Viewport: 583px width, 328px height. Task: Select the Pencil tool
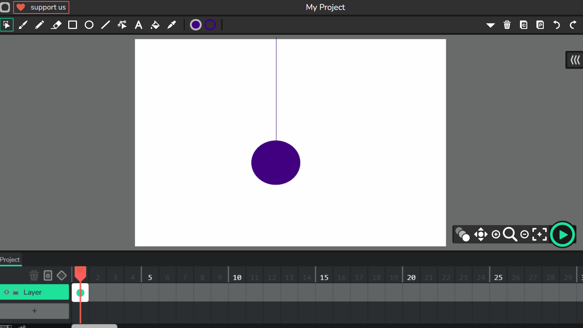(x=40, y=25)
